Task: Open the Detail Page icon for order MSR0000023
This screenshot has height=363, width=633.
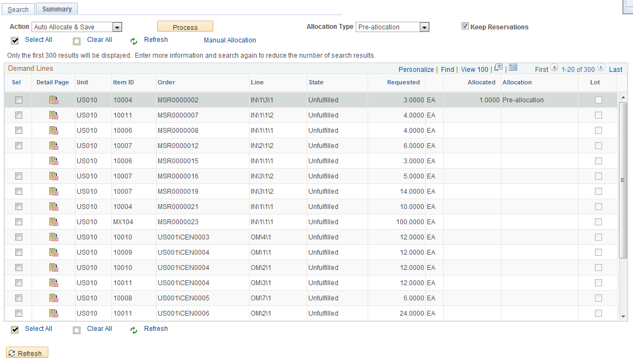Action: click(x=53, y=222)
